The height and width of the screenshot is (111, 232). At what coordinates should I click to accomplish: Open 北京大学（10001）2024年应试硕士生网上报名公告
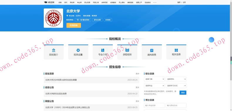point(68,107)
